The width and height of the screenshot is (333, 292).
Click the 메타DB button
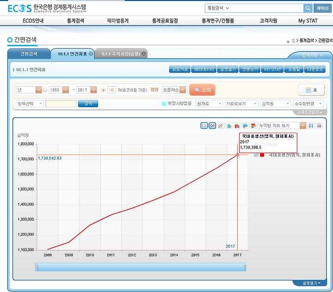[323, 8]
